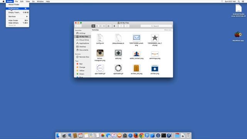This screenshot has width=247, height=139.
Task: Open the File menu
Action: [x=16, y=2]
